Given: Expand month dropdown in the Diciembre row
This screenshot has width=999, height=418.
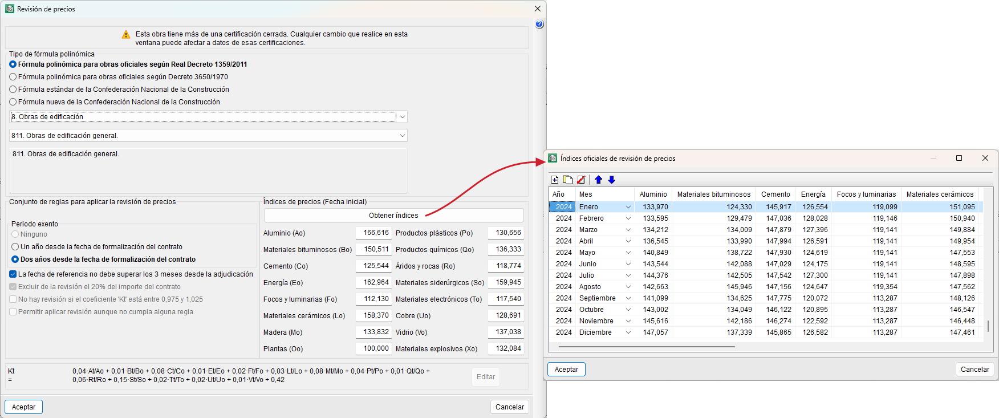Looking at the screenshot, I should click(x=628, y=332).
